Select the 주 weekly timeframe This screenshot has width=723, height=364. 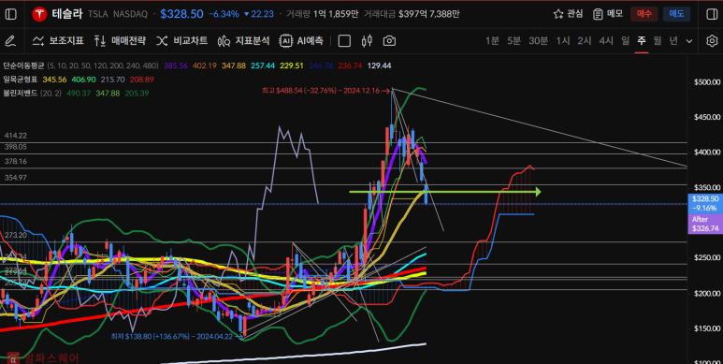(x=642, y=41)
